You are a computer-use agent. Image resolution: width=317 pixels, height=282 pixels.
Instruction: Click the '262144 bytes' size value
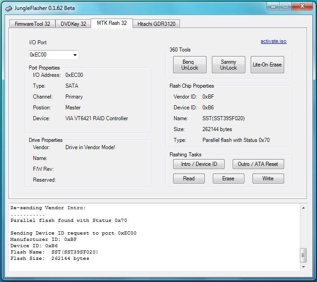217,129
